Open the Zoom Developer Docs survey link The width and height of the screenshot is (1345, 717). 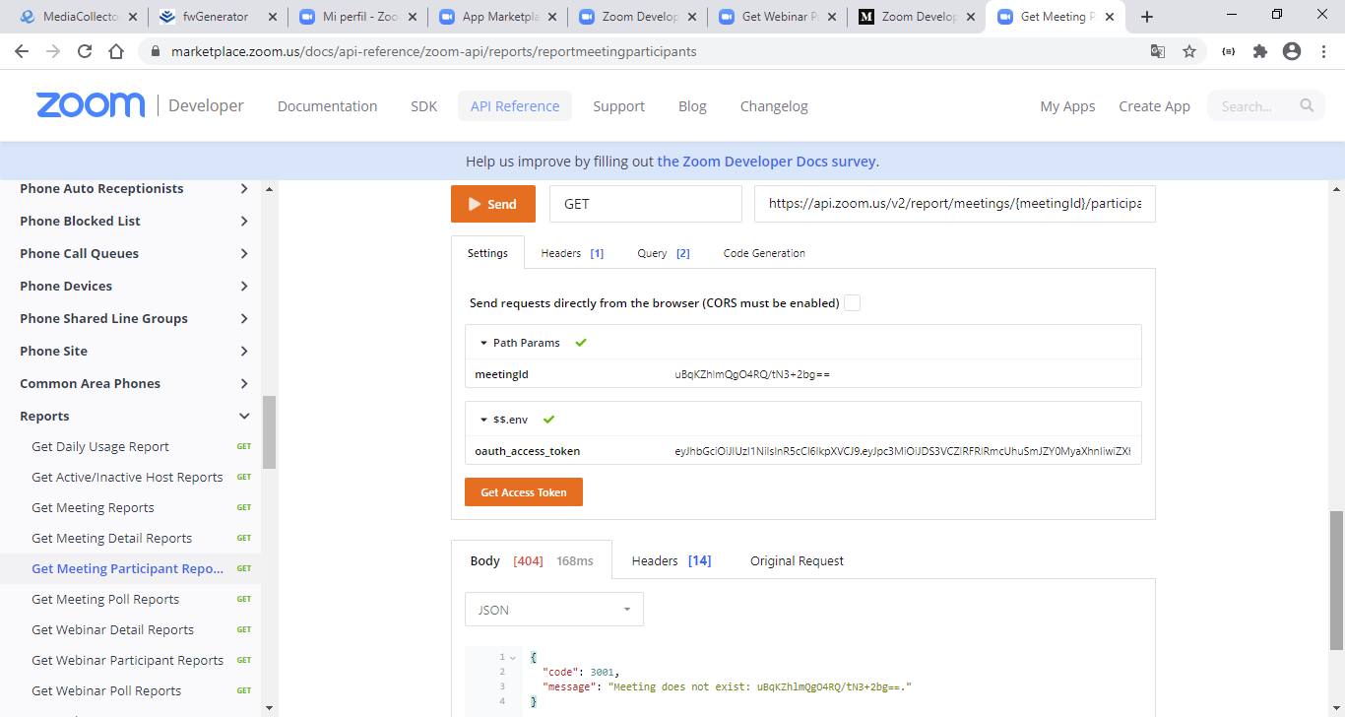pyautogui.click(x=768, y=162)
